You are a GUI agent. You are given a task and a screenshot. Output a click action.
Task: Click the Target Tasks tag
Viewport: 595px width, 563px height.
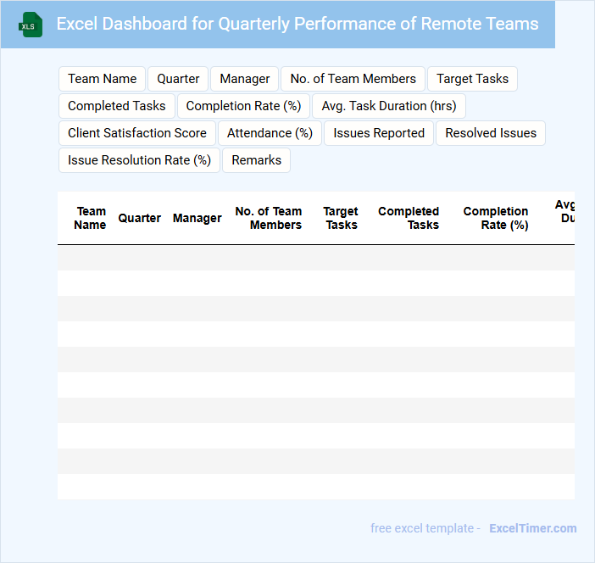[x=472, y=79]
